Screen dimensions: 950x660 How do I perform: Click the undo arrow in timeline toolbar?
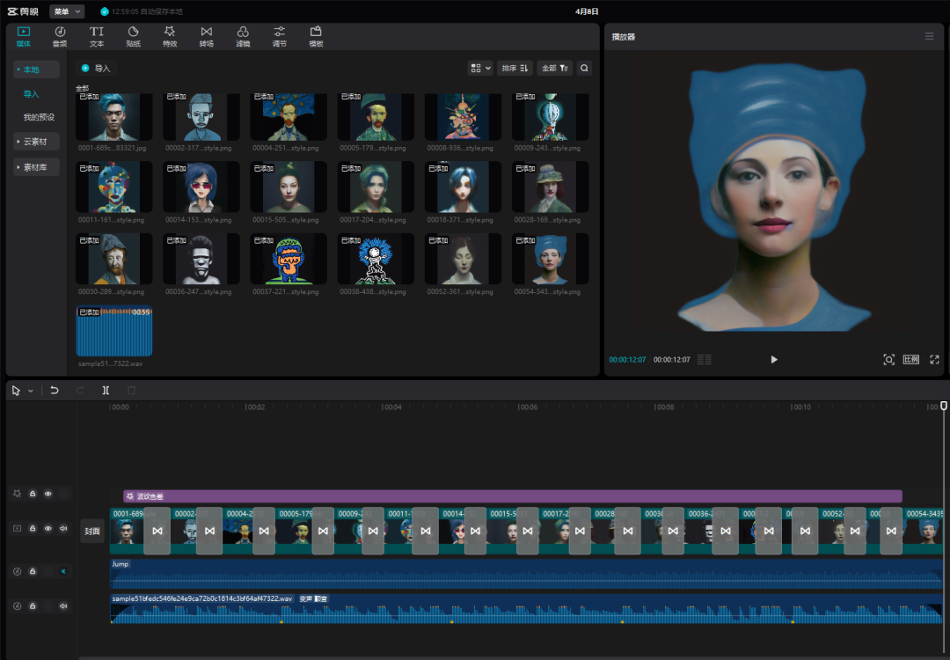click(x=55, y=390)
